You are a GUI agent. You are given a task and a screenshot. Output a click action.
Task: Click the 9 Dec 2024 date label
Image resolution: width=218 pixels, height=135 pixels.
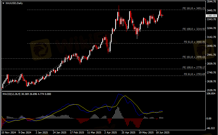[25, 133]
